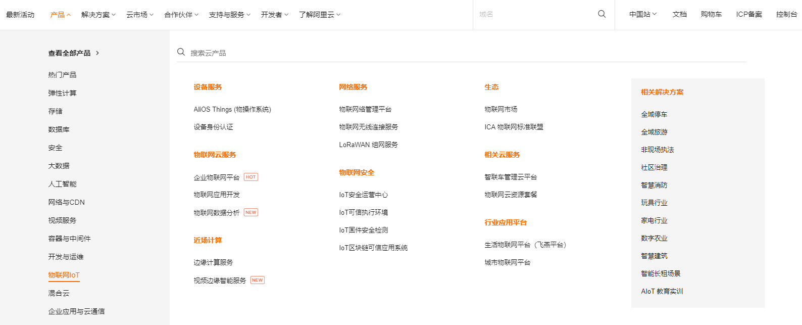Select 容器与中间件 category in sidebar
Image resolution: width=802 pixels, height=325 pixels.
click(x=70, y=239)
